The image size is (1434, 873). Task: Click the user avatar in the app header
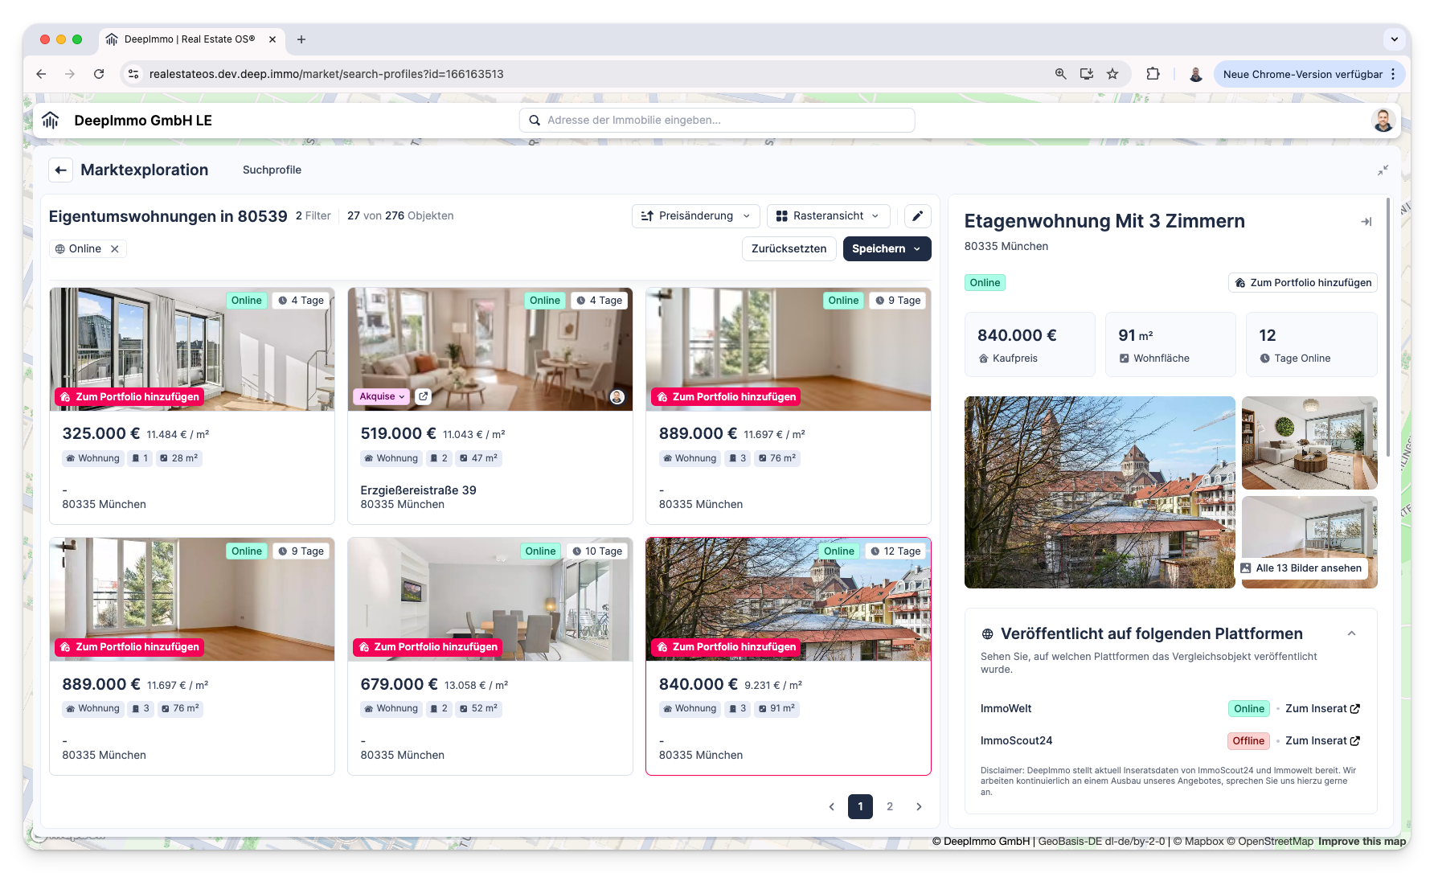(1383, 121)
